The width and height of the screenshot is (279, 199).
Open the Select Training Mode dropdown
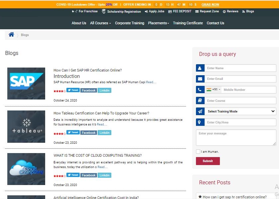(240, 111)
